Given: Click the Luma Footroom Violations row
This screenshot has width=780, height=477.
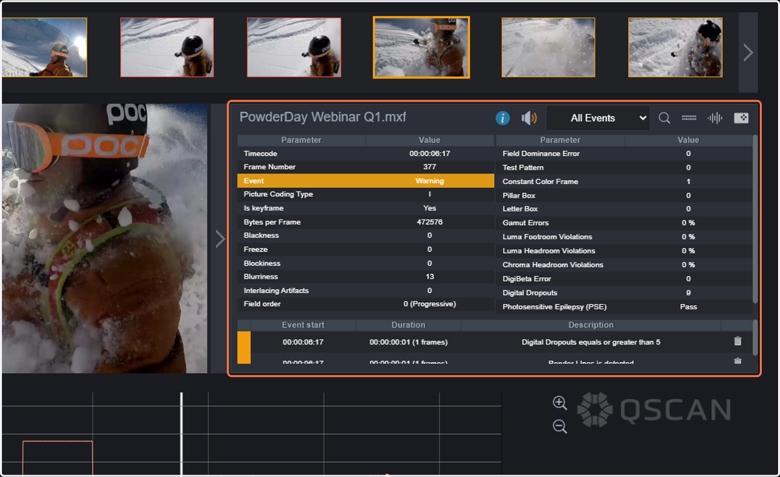Looking at the screenshot, I should [x=624, y=237].
